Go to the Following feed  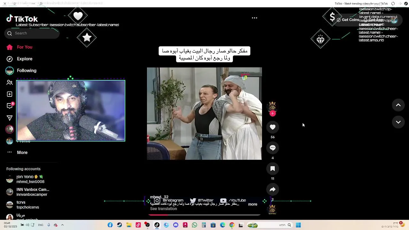pos(21,71)
